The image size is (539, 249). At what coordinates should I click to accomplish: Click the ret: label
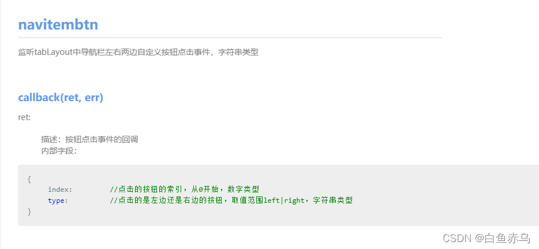(24, 117)
